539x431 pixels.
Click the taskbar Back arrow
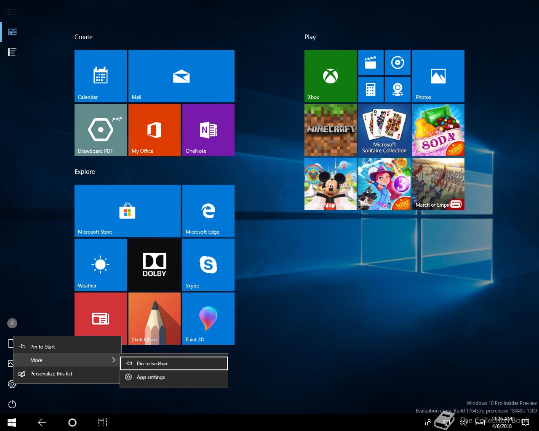coord(42,423)
